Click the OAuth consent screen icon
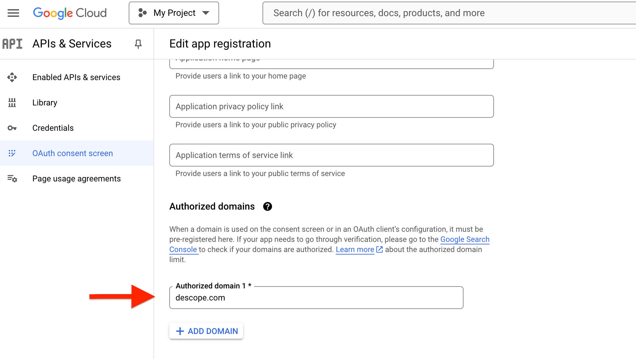 (x=12, y=153)
